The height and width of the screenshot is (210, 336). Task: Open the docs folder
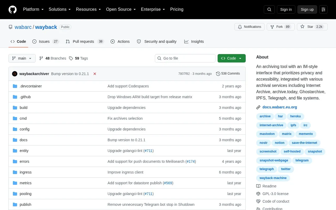[x=23, y=140]
